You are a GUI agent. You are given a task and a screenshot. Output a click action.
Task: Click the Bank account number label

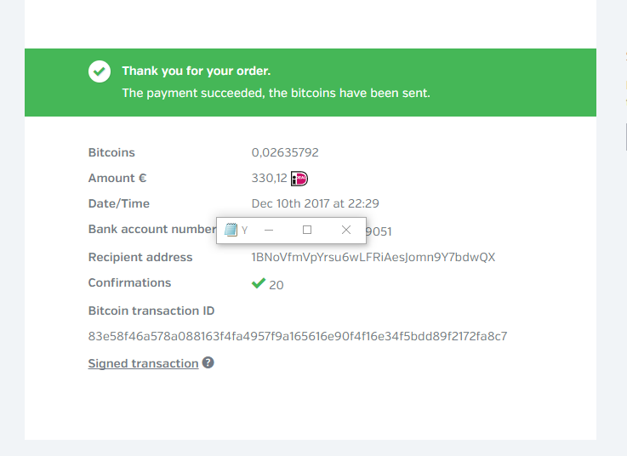pyautogui.click(x=151, y=230)
